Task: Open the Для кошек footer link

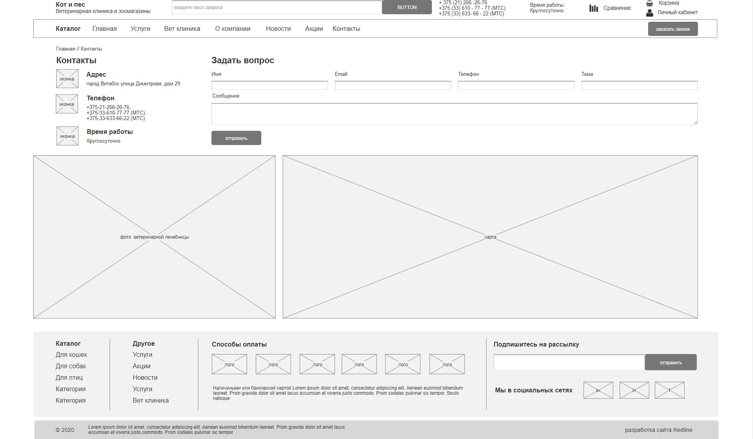Action: 72,355
